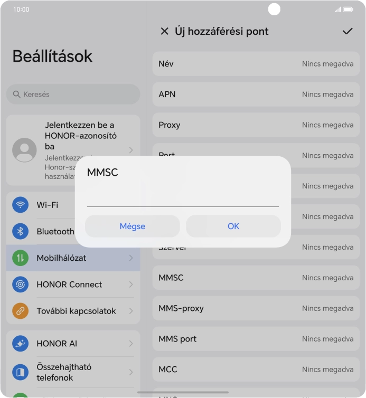This screenshot has width=366, height=398.
Task: Tap the Wi-Fi icon in settings list
Action: click(20, 205)
